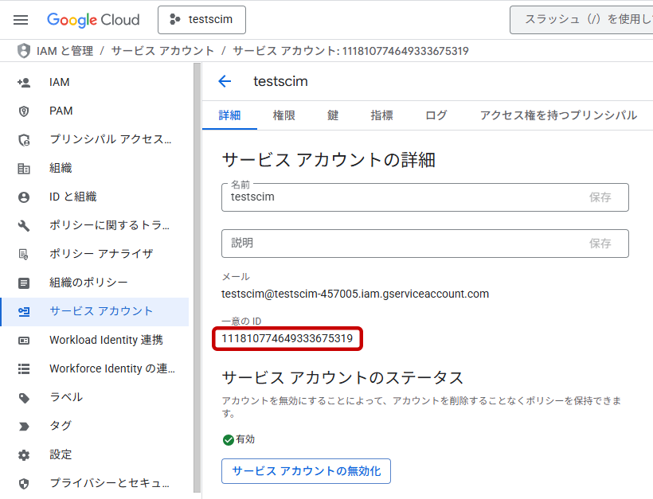This screenshot has height=499, width=653.
Task: Click the wrench icon for policy troubleshooting
Action: [24, 225]
